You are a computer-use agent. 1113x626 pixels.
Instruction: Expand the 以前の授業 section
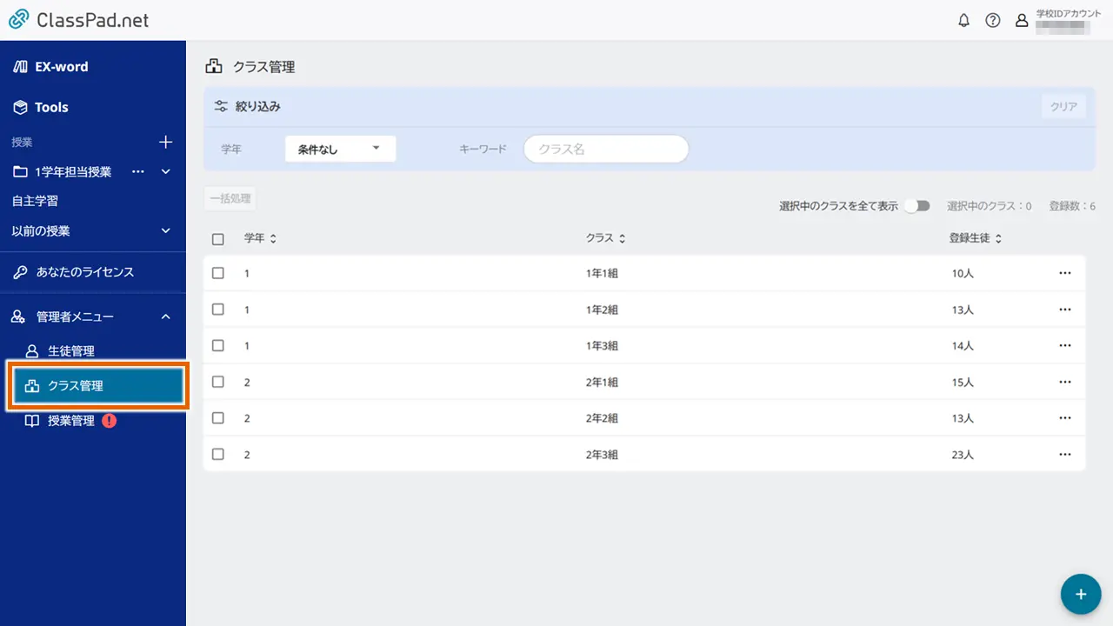click(x=166, y=231)
